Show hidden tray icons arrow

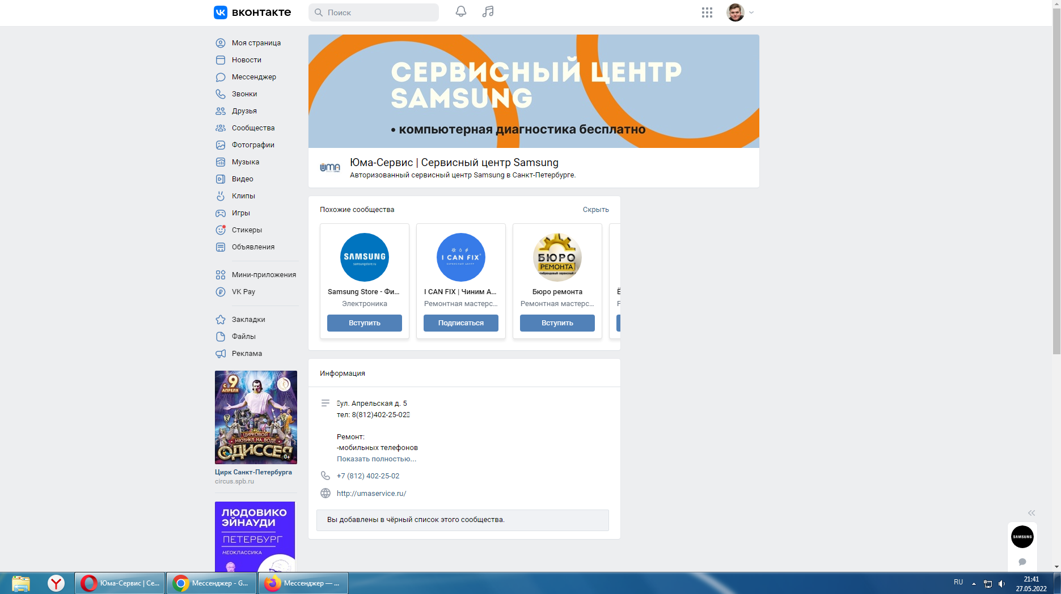pos(974,583)
